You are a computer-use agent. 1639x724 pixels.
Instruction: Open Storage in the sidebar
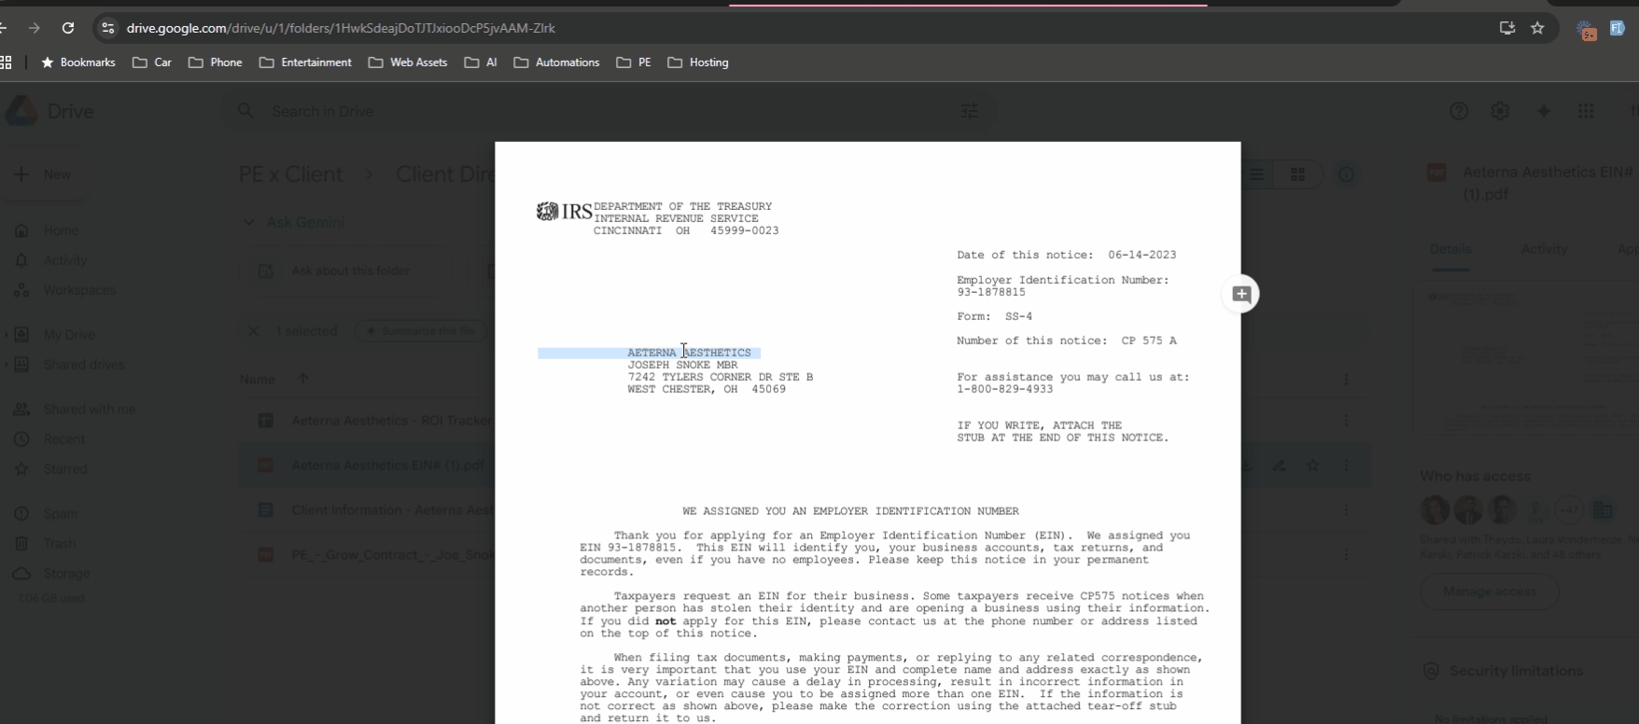pyautogui.click(x=66, y=574)
